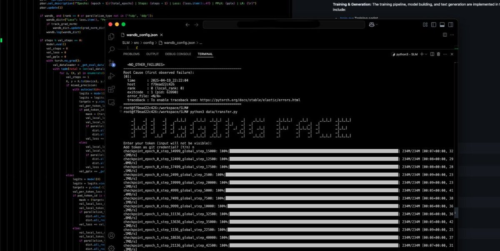Open the Search view in activity bar
The width and height of the screenshot is (500, 251).
[x=111, y=50]
